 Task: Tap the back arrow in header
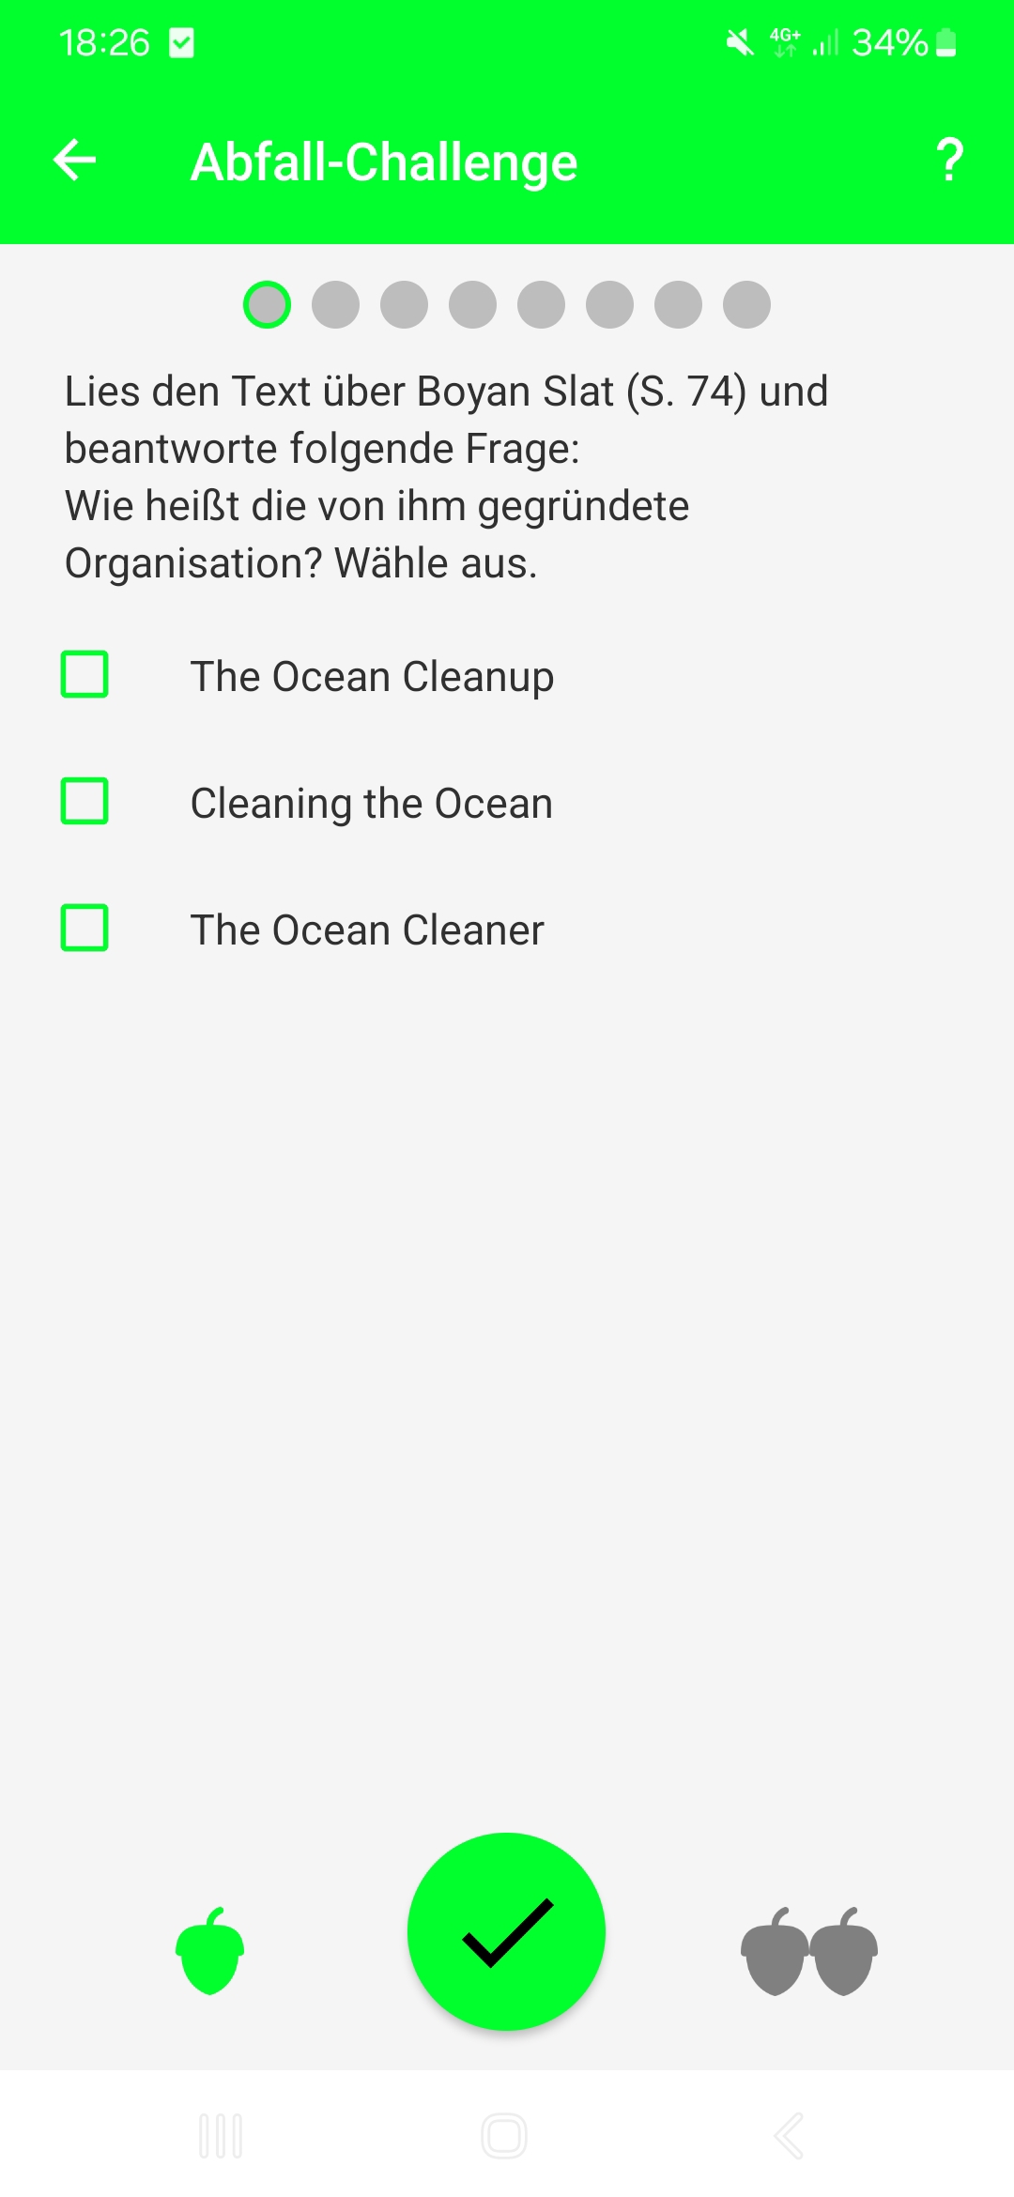click(x=75, y=161)
